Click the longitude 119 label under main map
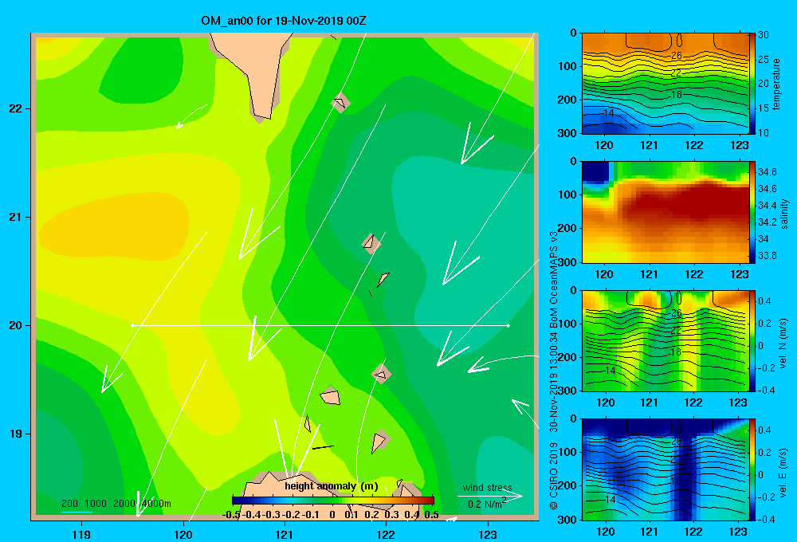Viewport: 797px width, 542px height. (x=81, y=535)
